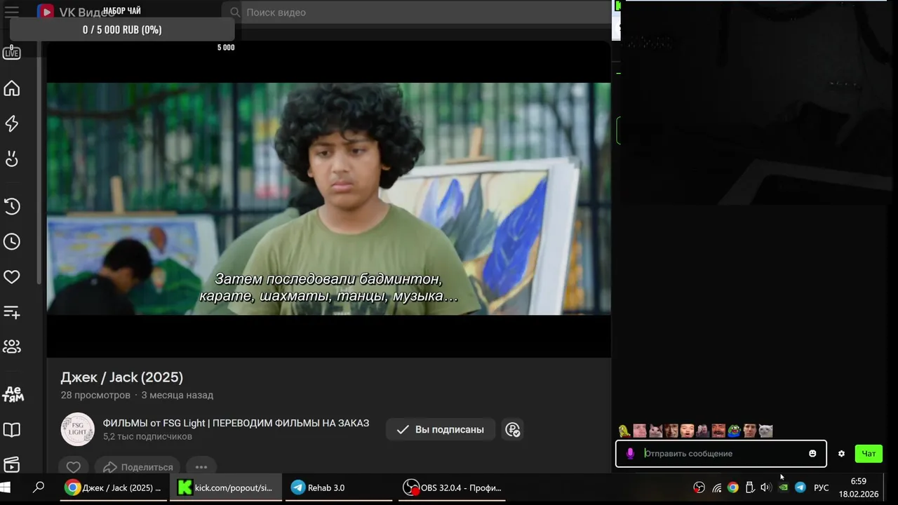
Task: Insert the green Pepe frog emote
Action: coord(735,431)
